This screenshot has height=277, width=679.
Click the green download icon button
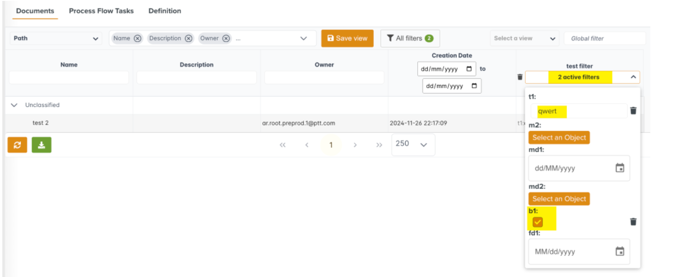pos(41,145)
